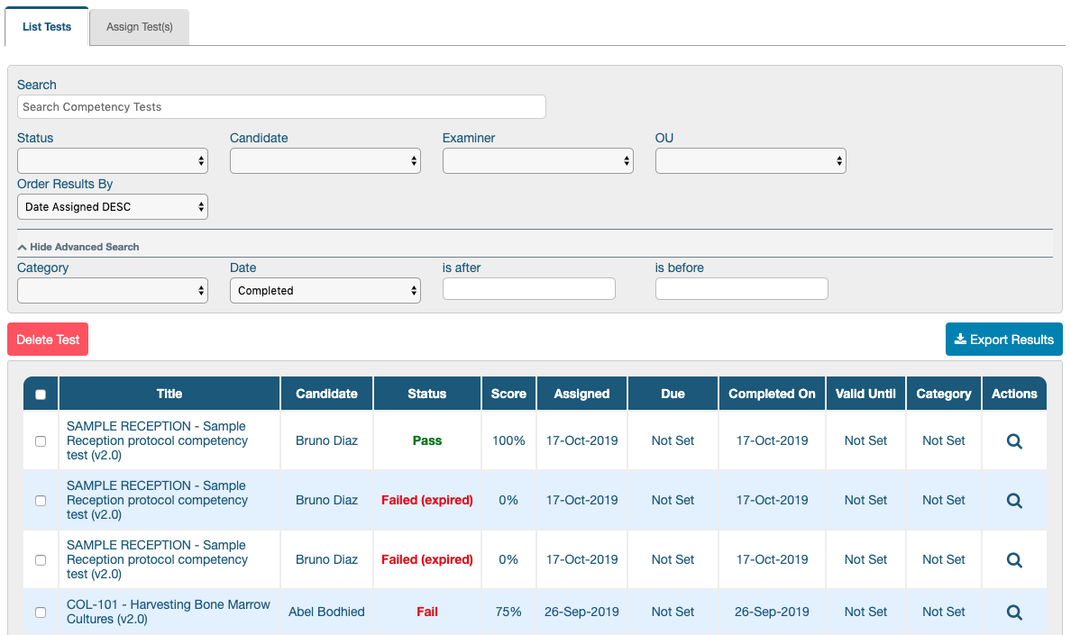This screenshot has width=1071, height=635.
Task: Open the Date dropdown showing Completed
Action: pos(325,291)
